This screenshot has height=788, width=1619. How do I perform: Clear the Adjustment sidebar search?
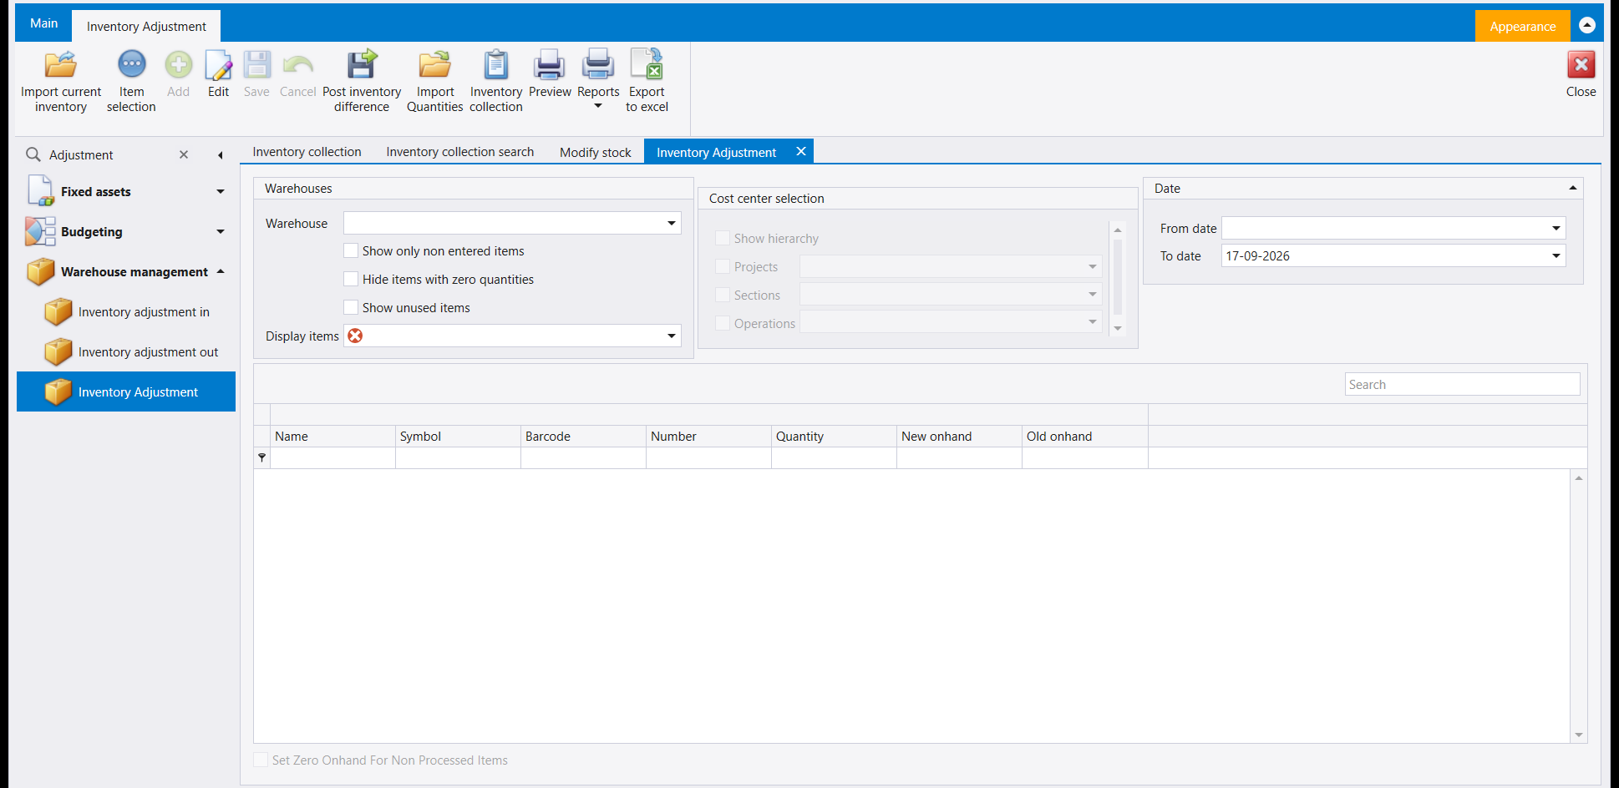(184, 154)
